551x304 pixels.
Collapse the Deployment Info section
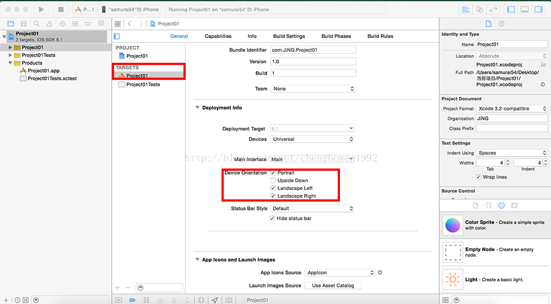197,108
